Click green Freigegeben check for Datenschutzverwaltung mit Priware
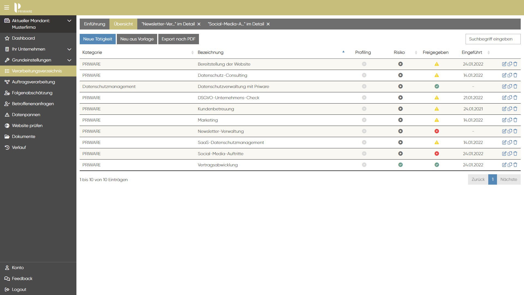This screenshot has width=524, height=295. pos(437,86)
